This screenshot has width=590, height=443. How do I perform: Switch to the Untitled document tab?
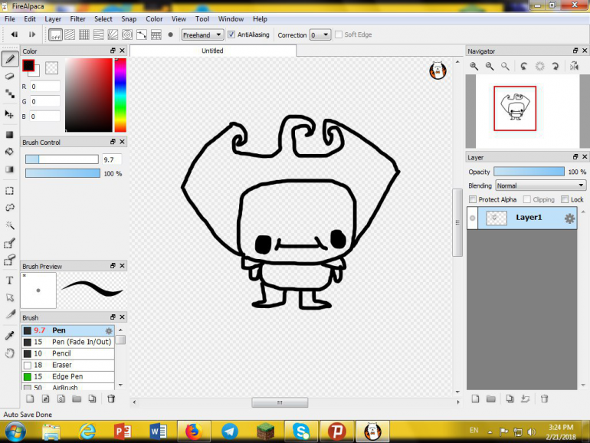(212, 51)
